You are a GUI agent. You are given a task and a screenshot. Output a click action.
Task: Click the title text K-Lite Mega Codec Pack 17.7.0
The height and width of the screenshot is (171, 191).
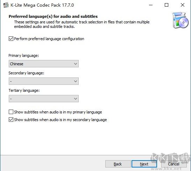click(42, 5)
